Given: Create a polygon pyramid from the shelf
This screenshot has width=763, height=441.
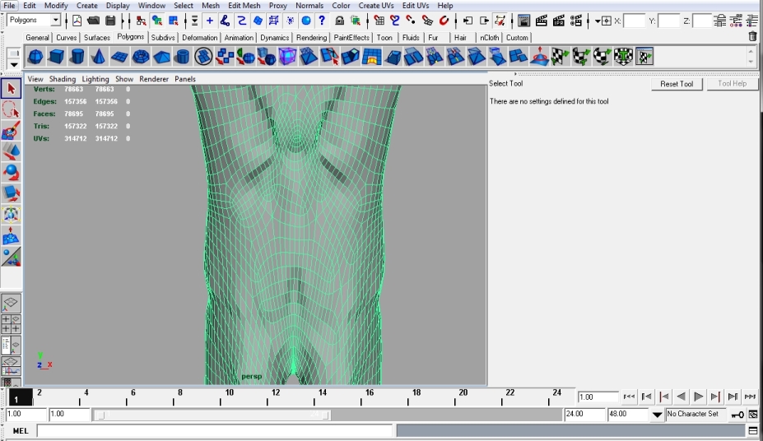Looking at the screenshot, I should [x=161, y=57].
